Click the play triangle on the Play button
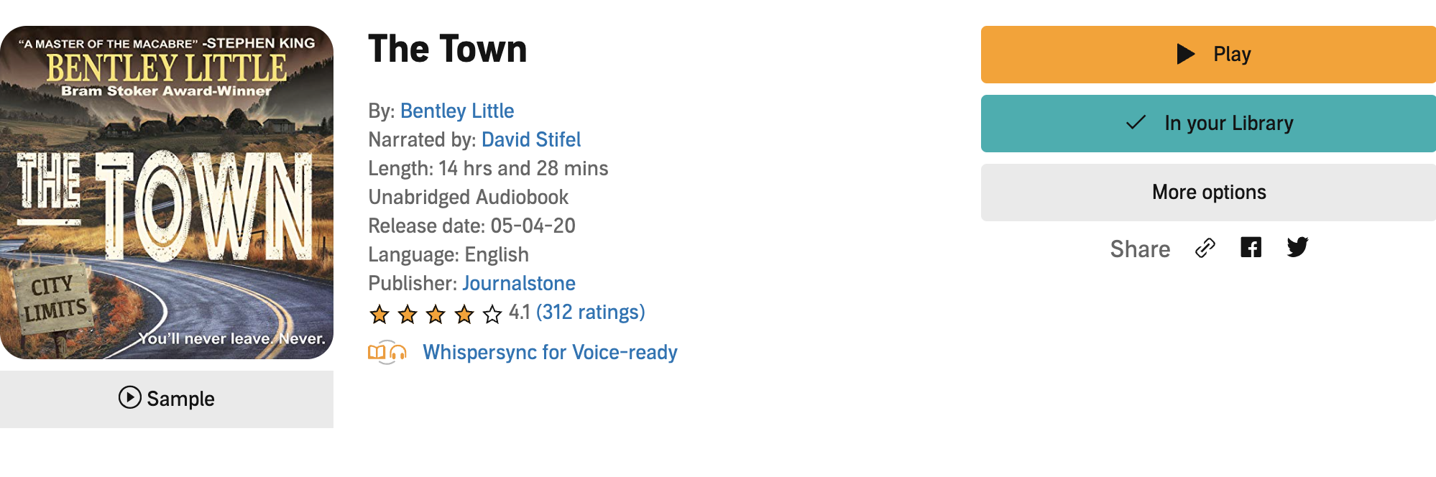 pyautogui.click(x=1186, y=54)
